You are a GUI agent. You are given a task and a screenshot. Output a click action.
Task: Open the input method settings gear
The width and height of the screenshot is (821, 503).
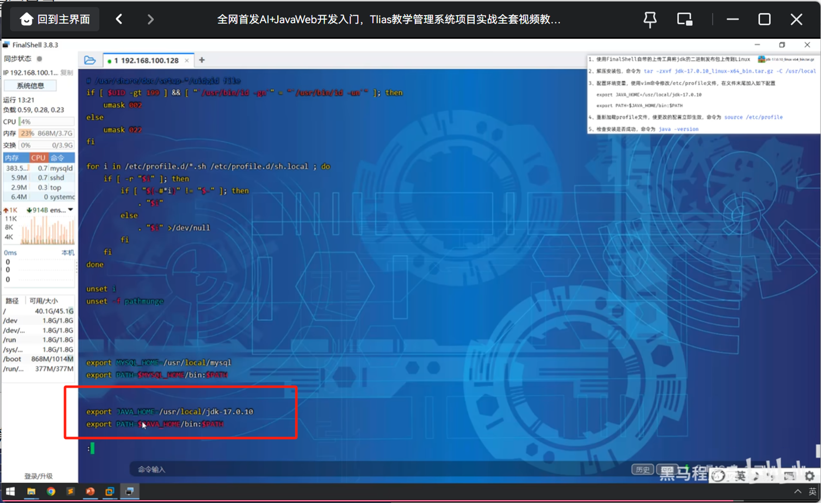pos(810,476)
